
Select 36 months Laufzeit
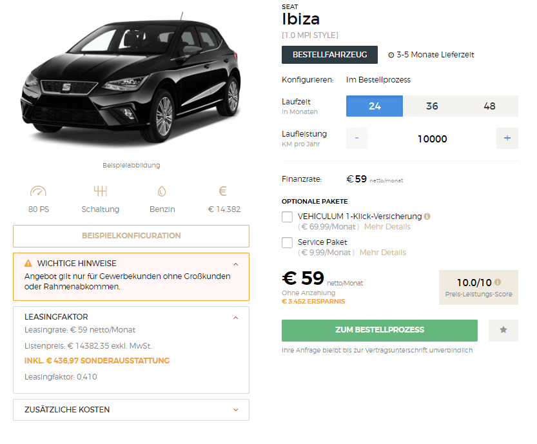click(x=432, y=106)
